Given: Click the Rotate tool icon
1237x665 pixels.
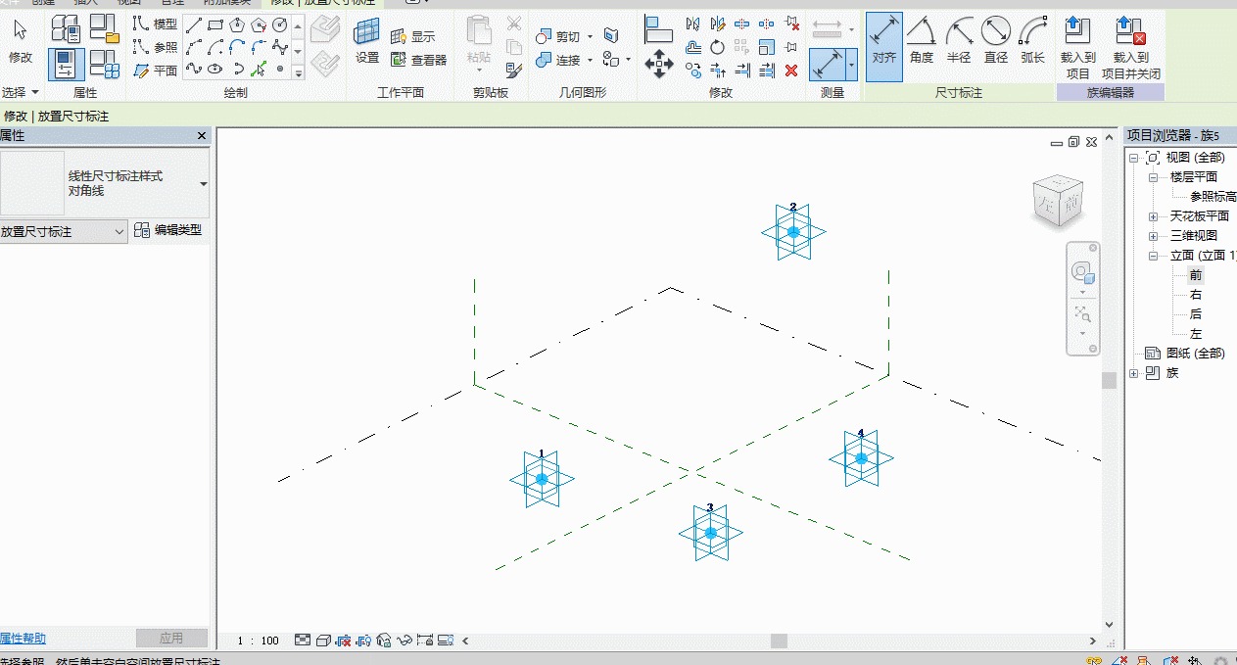Looking at the screenshot, I should (x=718, y=47).
